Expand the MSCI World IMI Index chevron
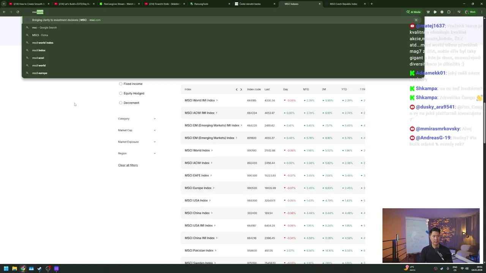Screen dimensions: 486x273 coord(217,100)
